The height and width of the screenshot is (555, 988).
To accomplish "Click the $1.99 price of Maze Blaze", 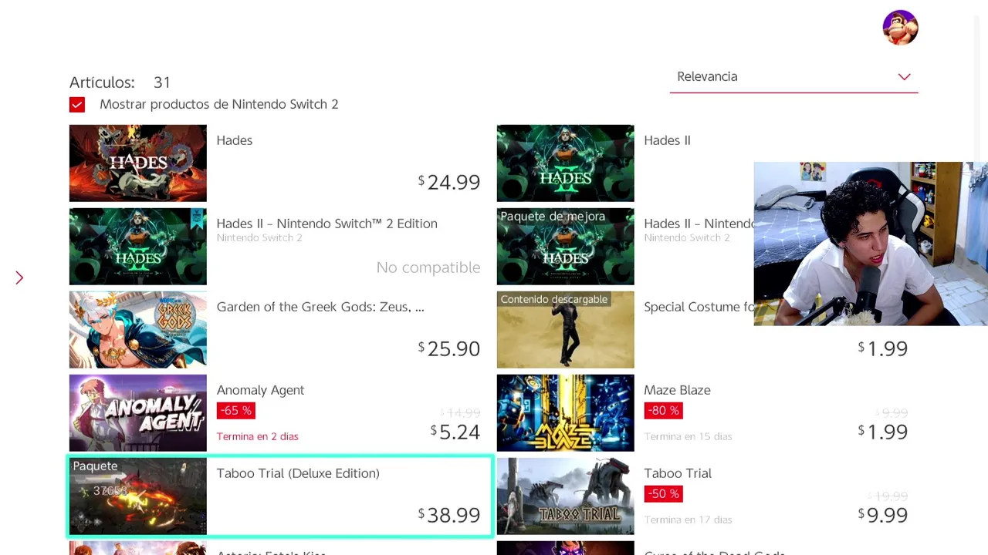I will [x=883, y=432].
